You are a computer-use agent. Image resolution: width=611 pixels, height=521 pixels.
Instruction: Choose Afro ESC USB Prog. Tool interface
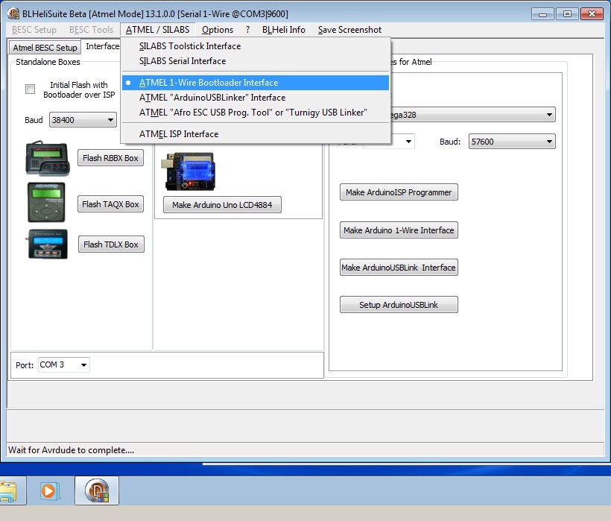click(256, 113)
